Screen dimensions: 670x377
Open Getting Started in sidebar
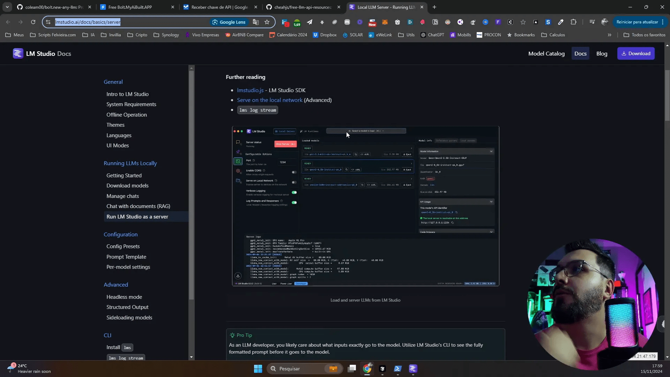[124, 175]
